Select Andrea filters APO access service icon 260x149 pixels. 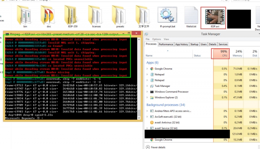pos(152,111)
